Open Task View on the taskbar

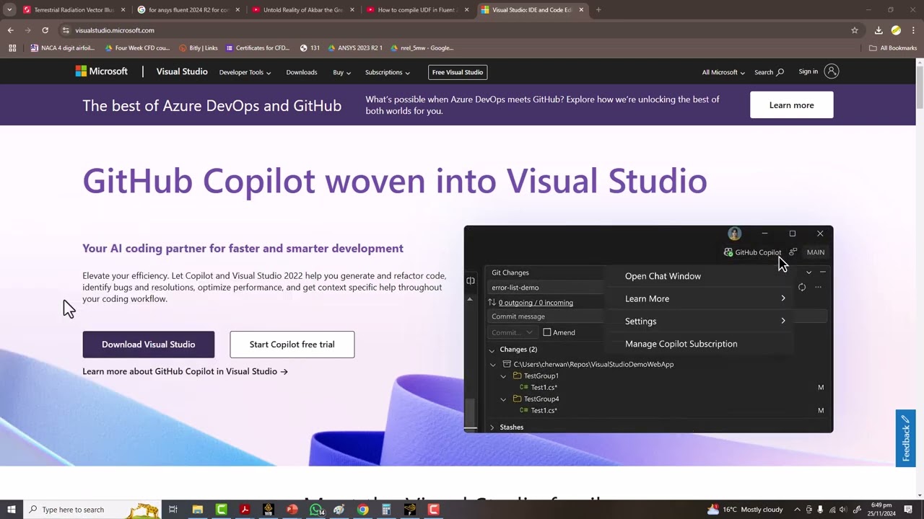[x=173, y=510]
